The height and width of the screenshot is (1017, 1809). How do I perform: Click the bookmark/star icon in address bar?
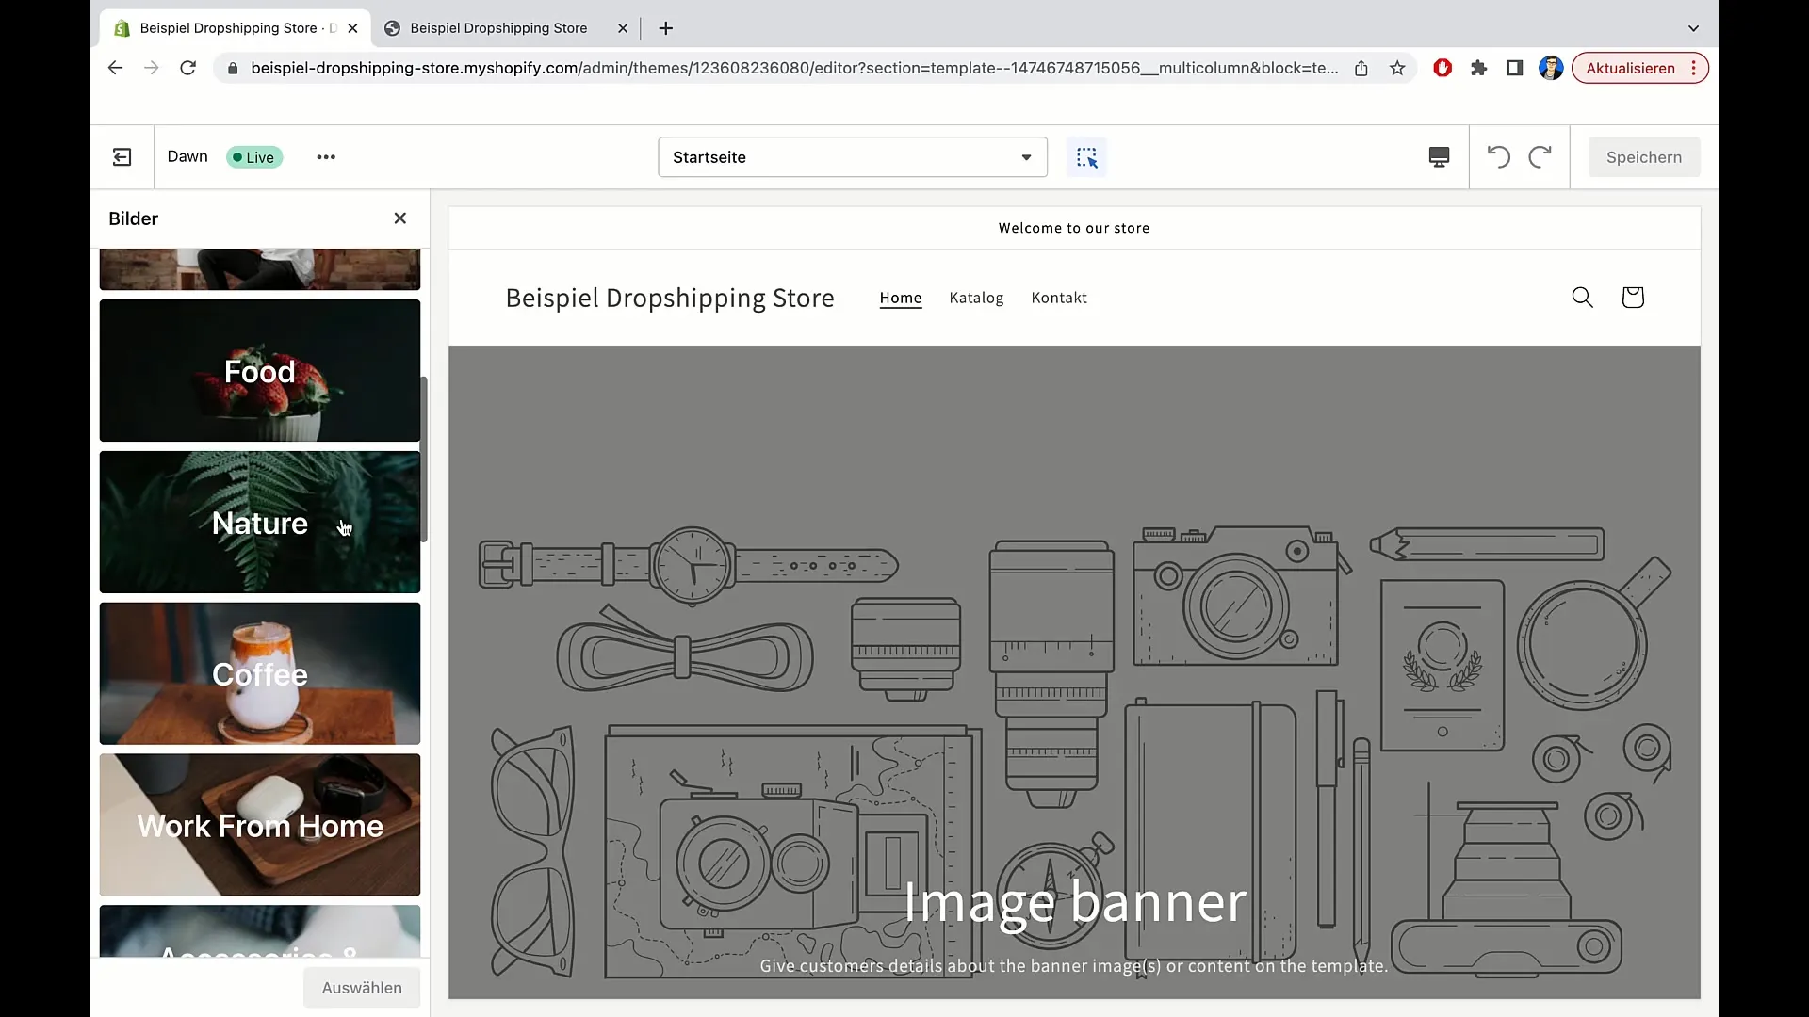click(1396, 69)
